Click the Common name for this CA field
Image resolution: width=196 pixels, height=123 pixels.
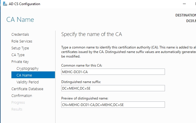(x=113, y=72)
